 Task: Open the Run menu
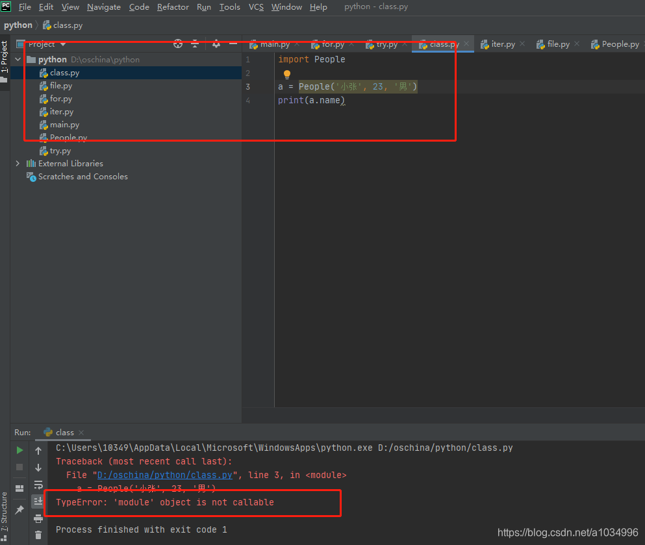coord(203,7)
